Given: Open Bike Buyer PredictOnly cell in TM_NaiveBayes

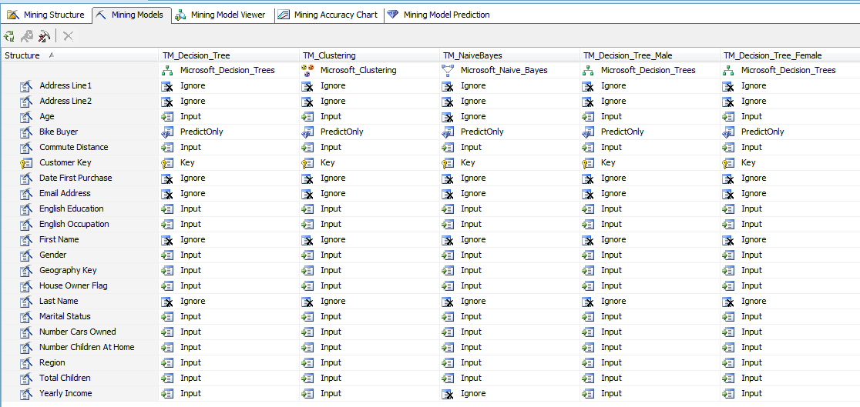Looking at the screenshot, I should click(x=509, y=132).
